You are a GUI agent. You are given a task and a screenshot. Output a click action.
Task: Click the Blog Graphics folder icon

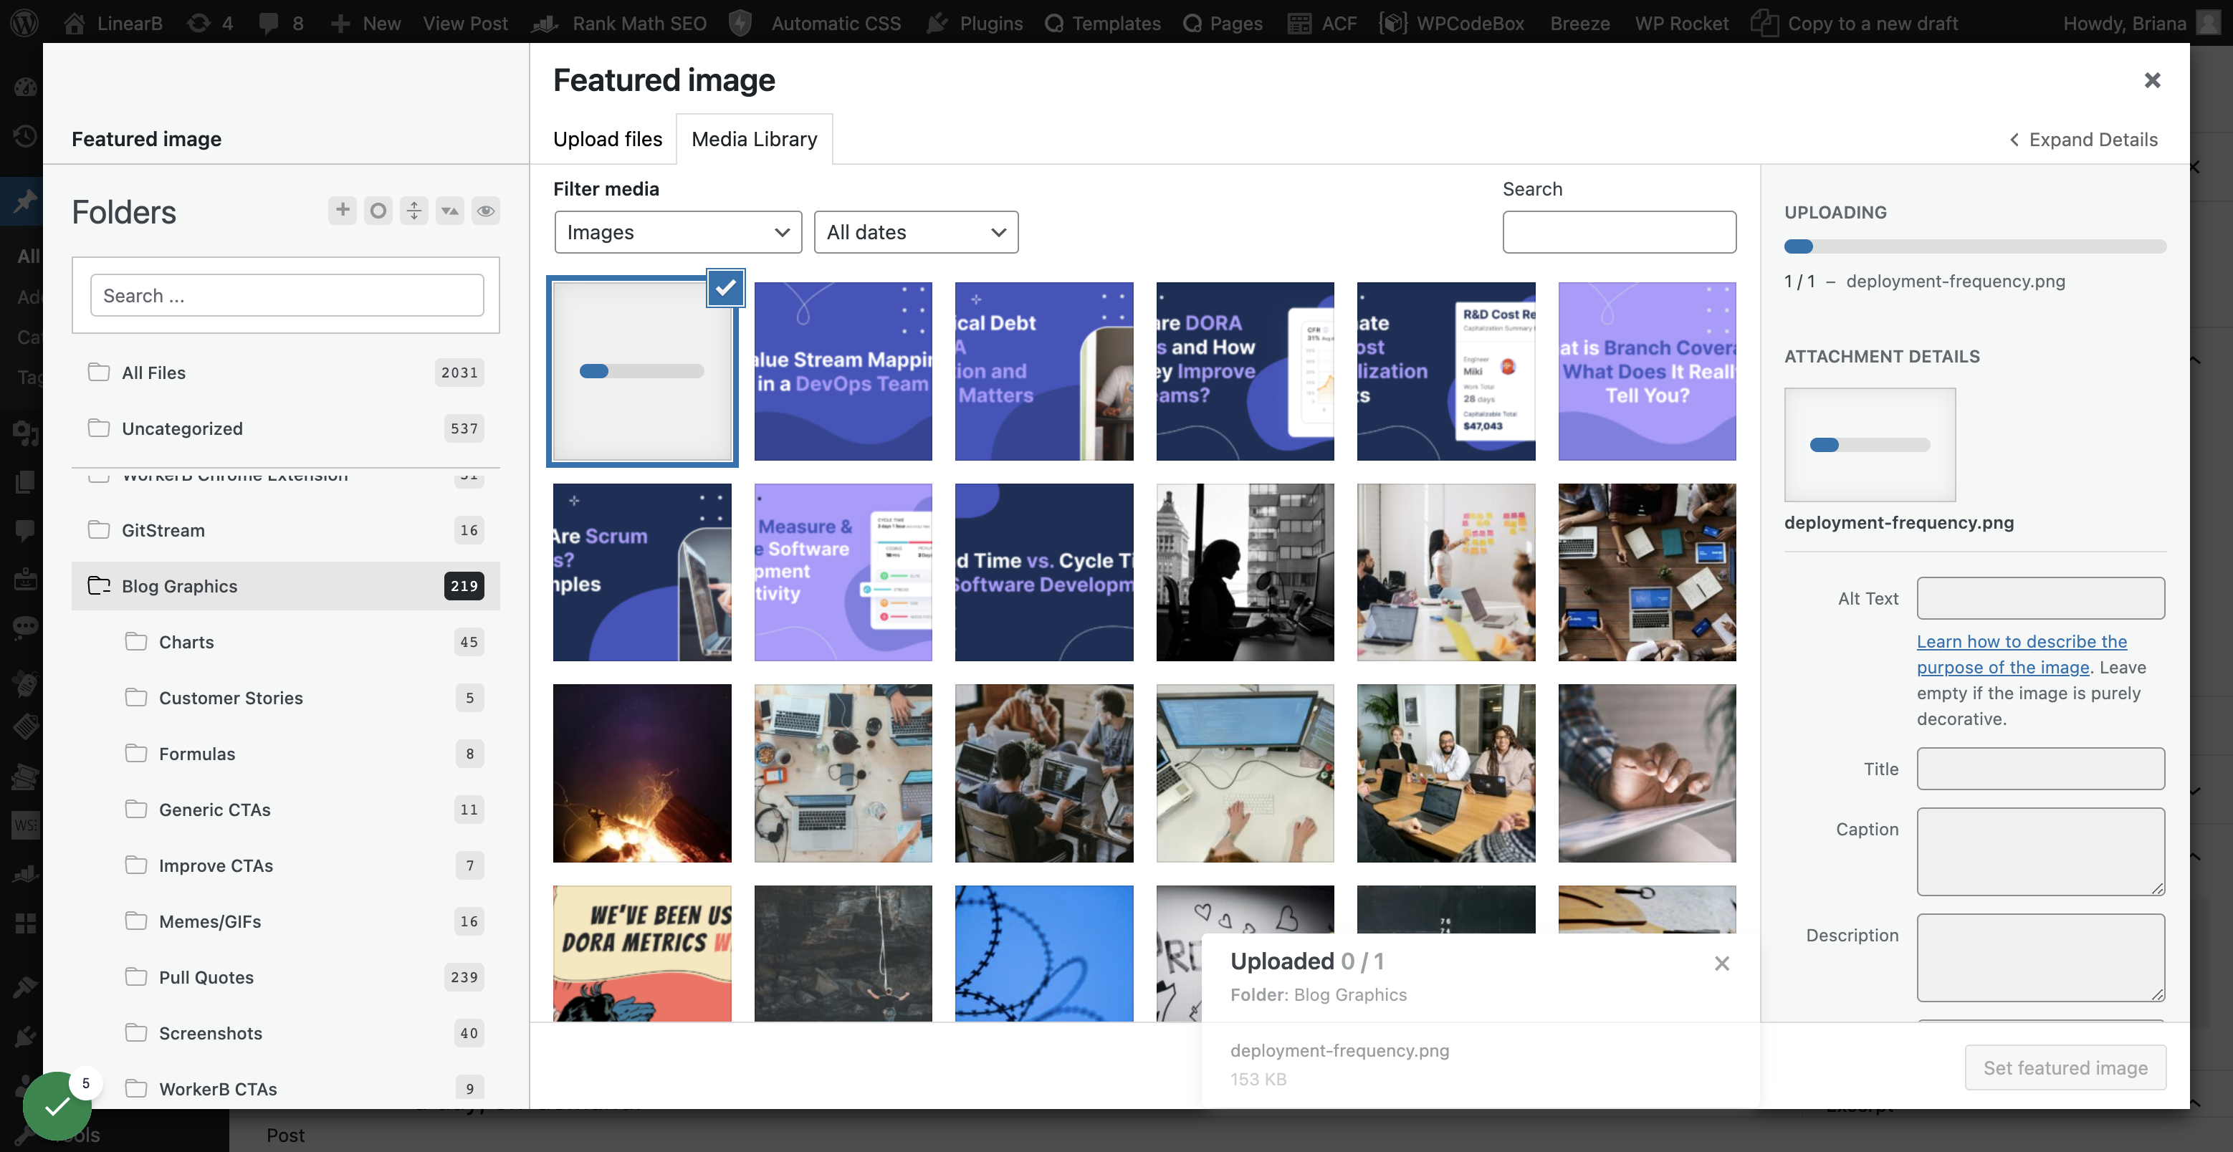(x=99, y=585)
